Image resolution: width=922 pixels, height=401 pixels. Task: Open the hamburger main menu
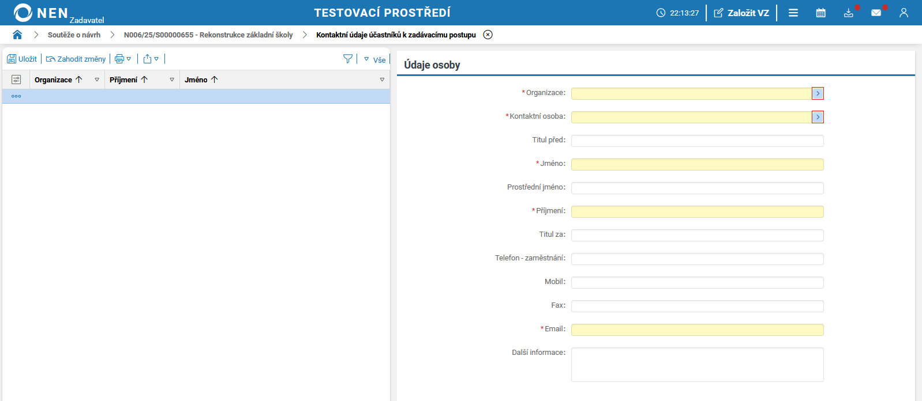coord(793,13)
